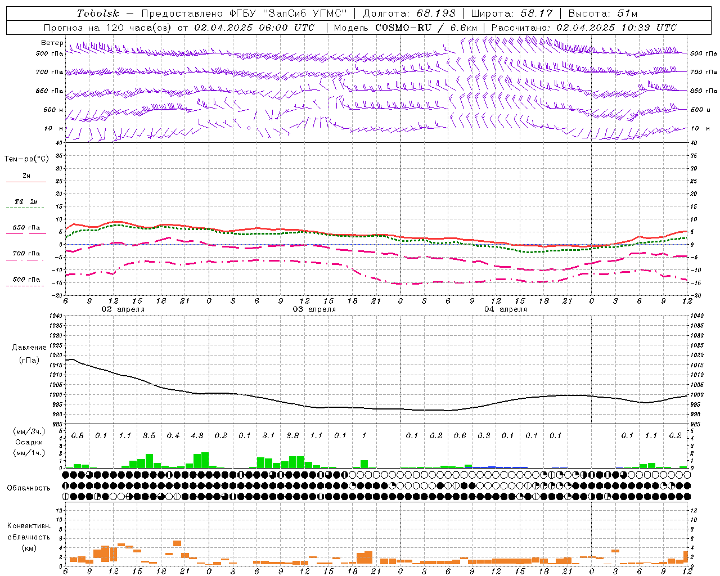Click the 850 гПа entry in temperature legend
The width and height of the screenshot is (720, 576).
pos(26,228)
